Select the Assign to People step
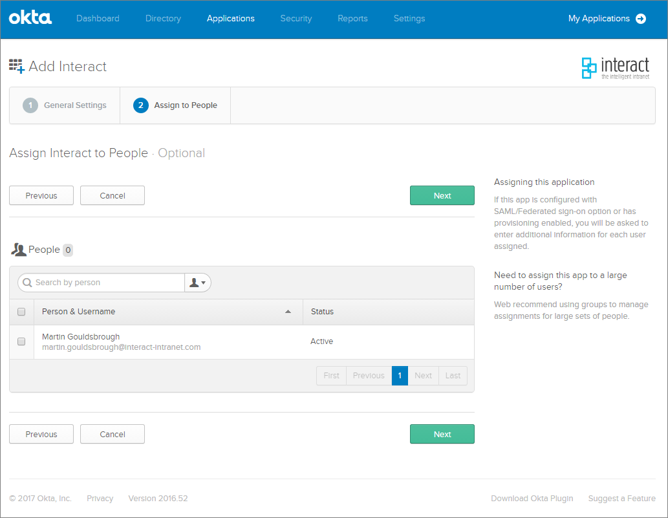 175,105
